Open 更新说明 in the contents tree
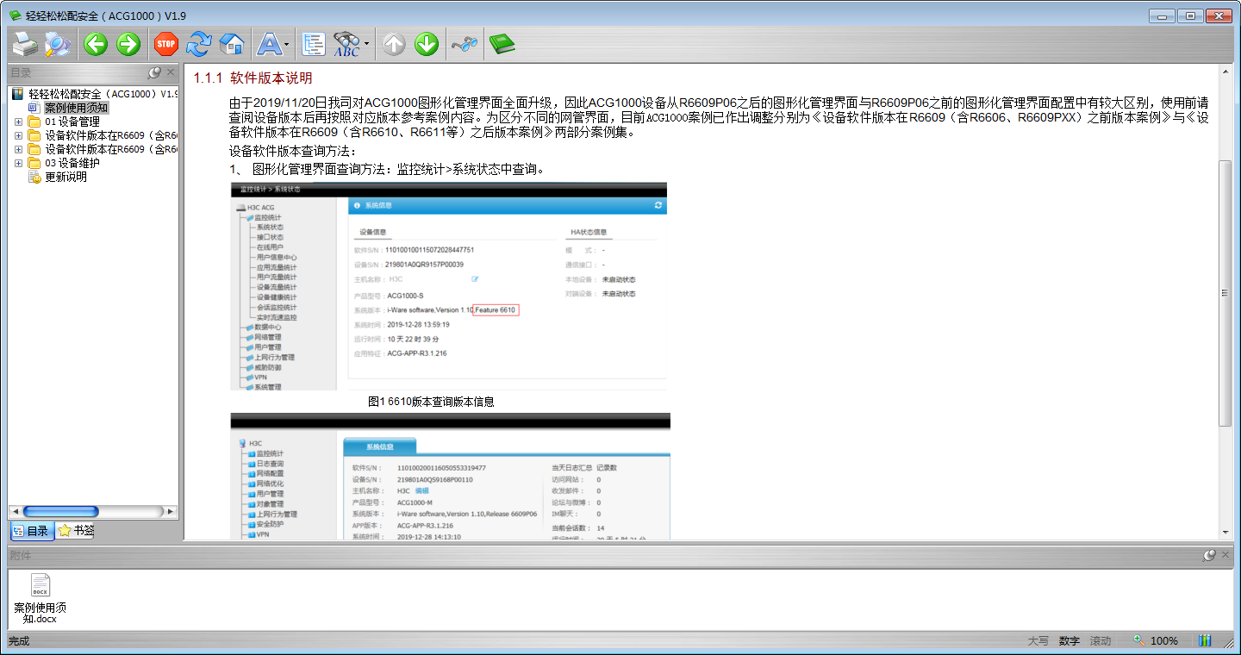This screenshot has height=655, width=1241. 65,177
